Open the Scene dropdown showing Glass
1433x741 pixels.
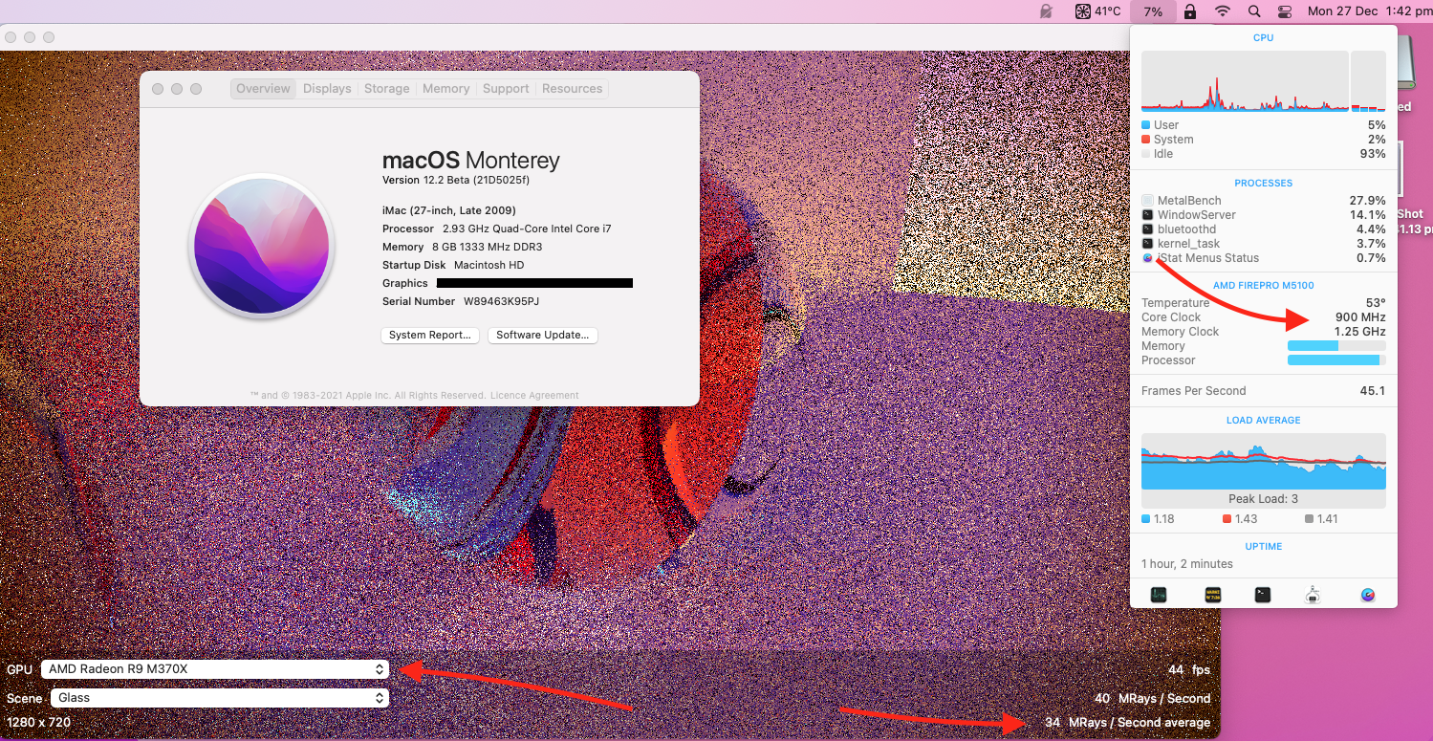click(x=220, y=698)
